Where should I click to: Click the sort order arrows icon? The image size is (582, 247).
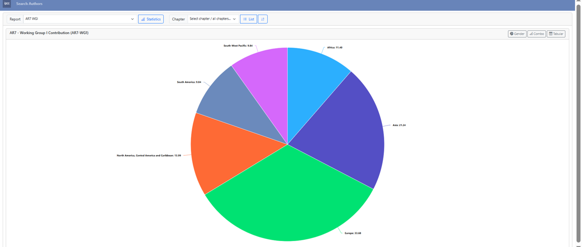[x=262, y=19]
